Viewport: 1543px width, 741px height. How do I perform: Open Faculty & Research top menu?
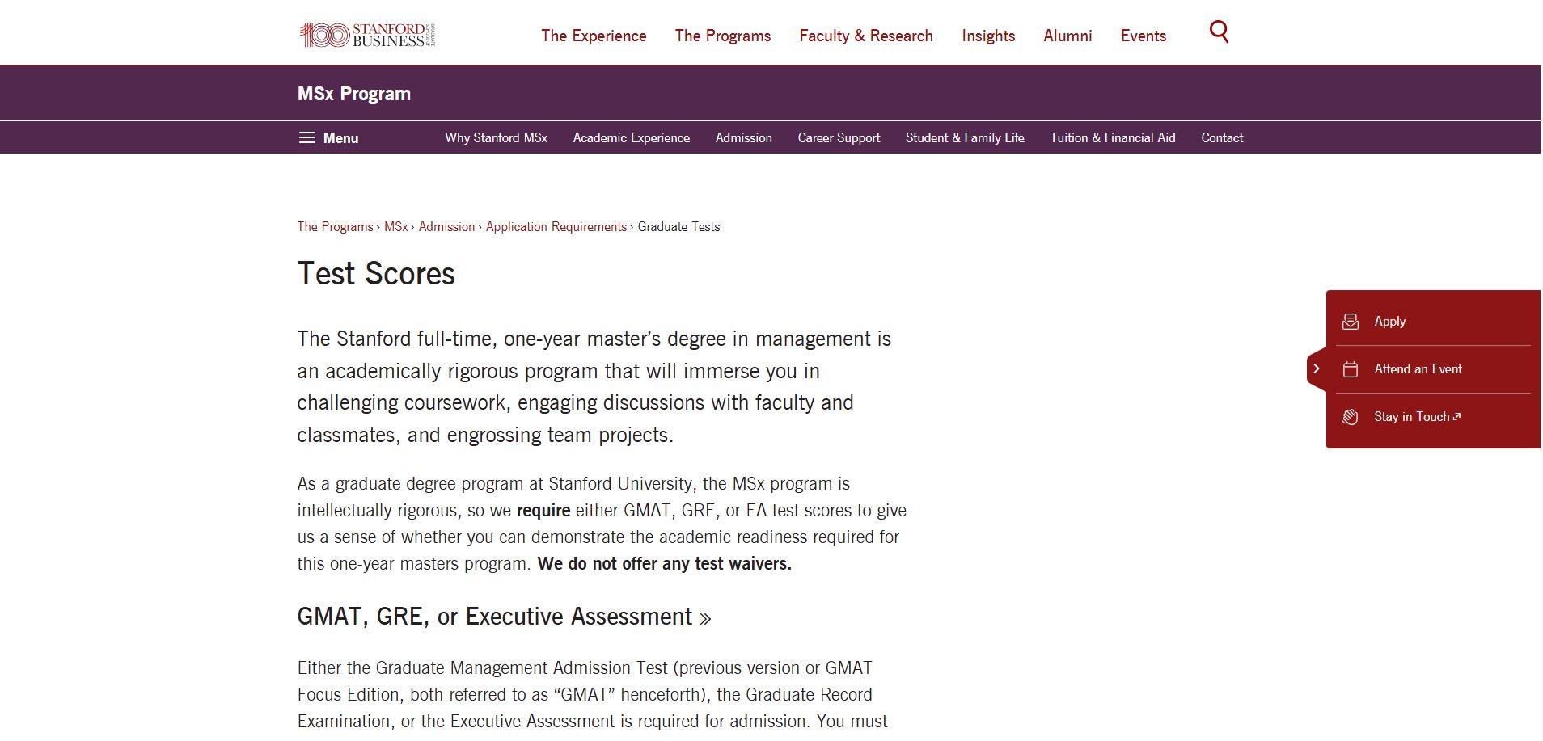pyautogui.click(x=866, y=36)
